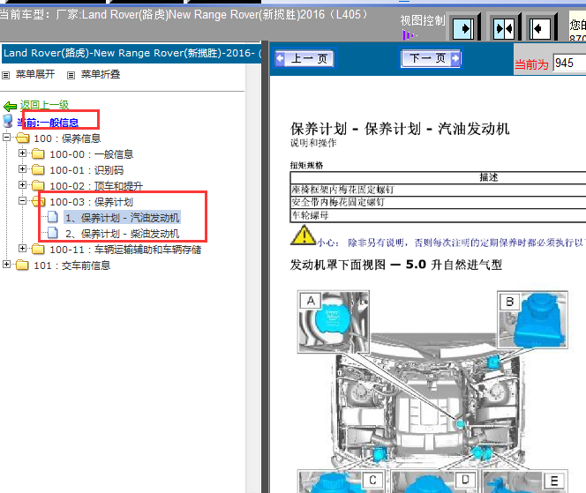Click engine diagram callout B thumbnail
Screen dimensions: 586x493
532,320
